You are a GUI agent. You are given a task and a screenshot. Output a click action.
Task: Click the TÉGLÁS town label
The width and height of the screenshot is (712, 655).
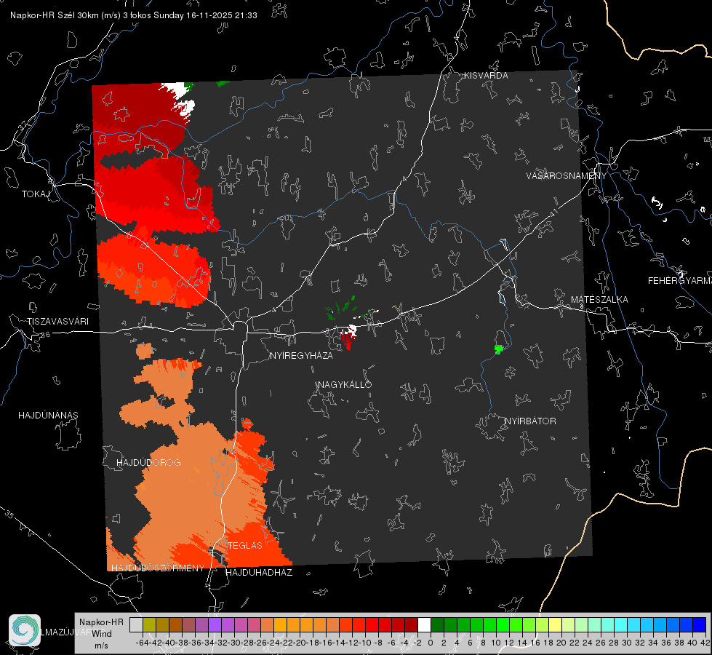click(x=245, y=546)
